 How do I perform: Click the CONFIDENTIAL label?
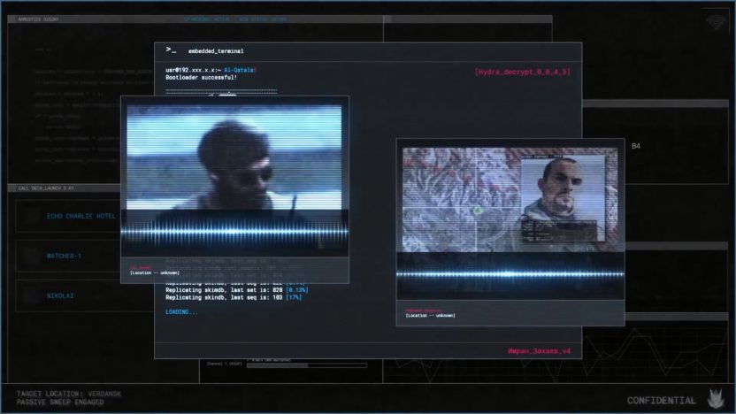(x=662, y=401)
